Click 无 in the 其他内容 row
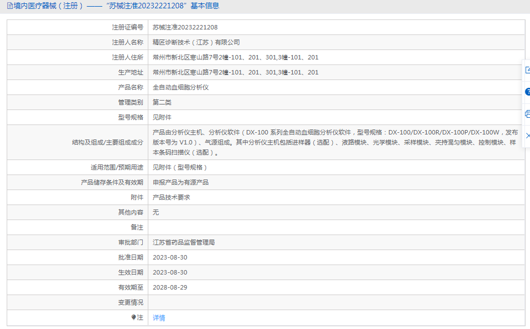 pos(156,212)
